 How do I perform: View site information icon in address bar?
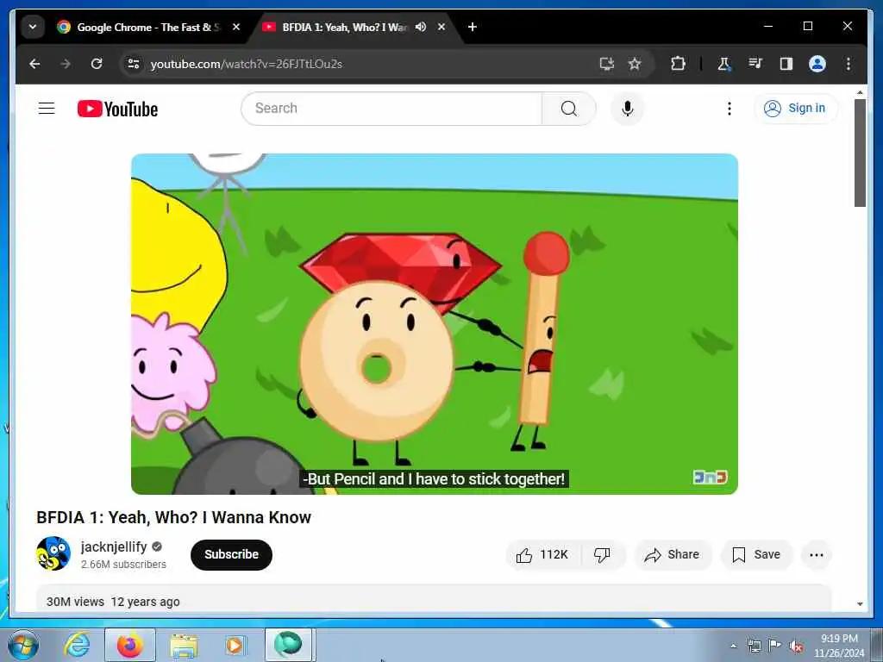134,64
